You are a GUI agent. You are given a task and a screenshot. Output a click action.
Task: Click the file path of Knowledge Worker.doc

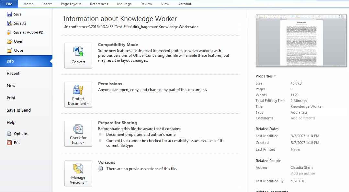coord(131,27)
